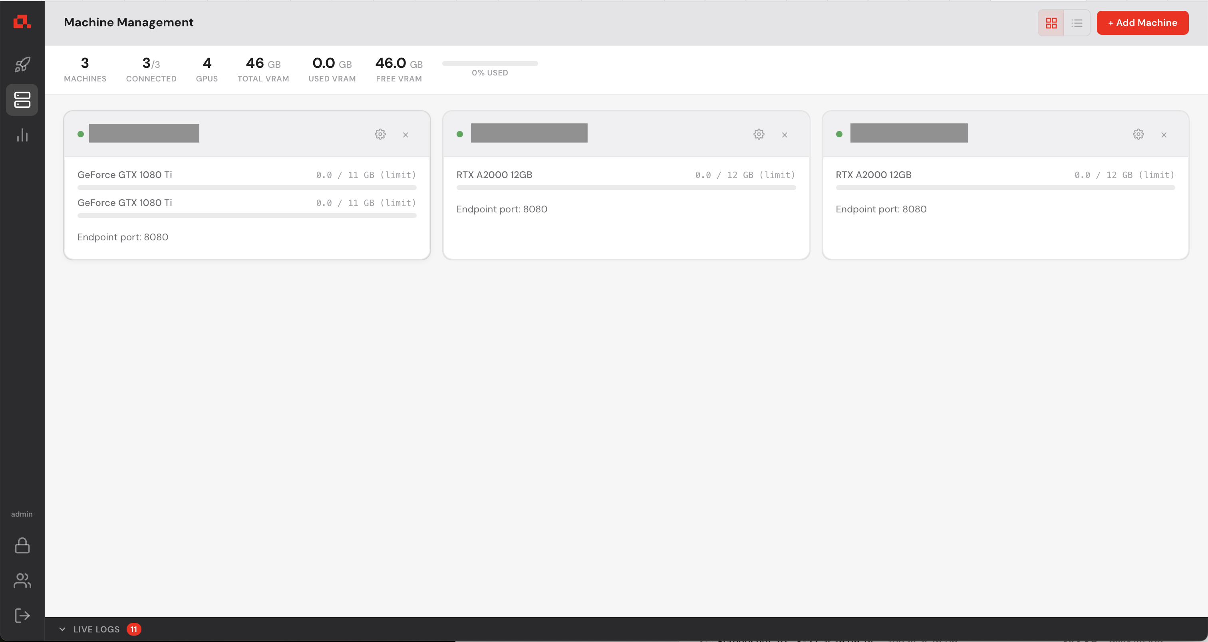Image resolution: width=1208 pixels, height=642 pixels.
Task: Remove the rightmost machine with X
Action: click(x=1163, y=135)
